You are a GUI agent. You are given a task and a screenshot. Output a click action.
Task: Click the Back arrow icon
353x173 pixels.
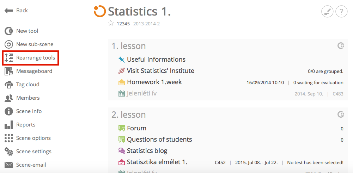pyautogui.click(x=9, y=11)
